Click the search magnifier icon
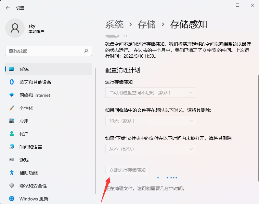This screenshot has height=204, width=259. click(x=86, y=51)
